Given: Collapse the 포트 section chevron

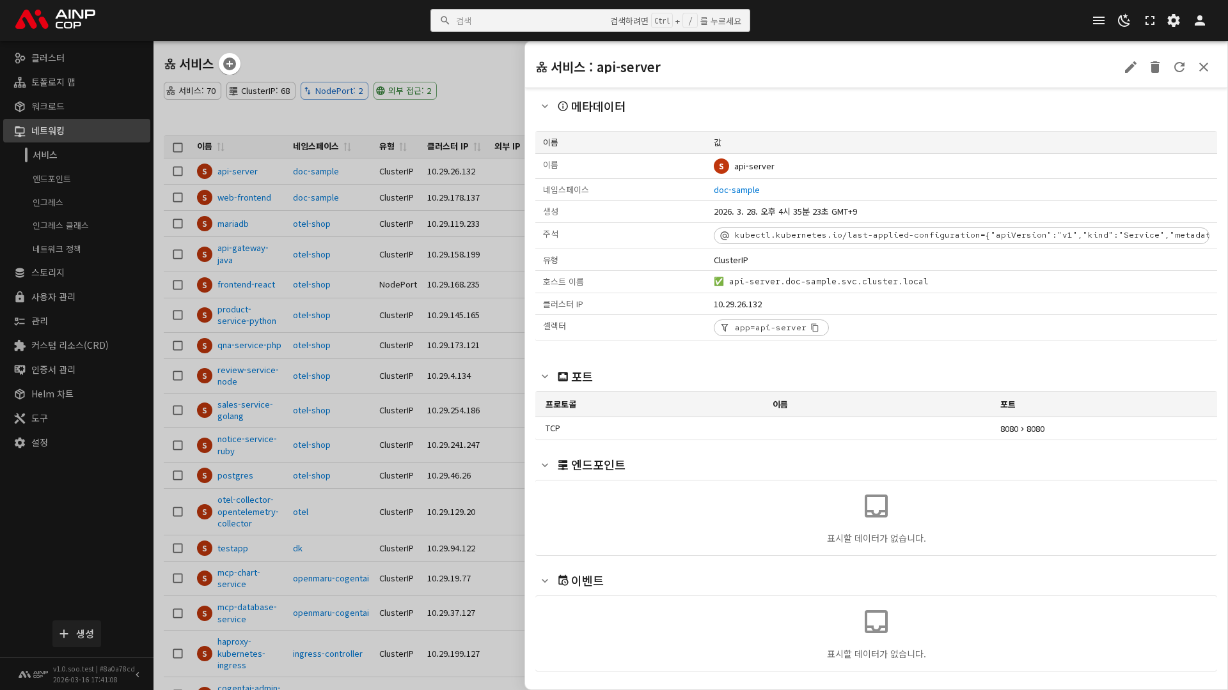Looking at the screenshot, I should [x=544, y=377].
